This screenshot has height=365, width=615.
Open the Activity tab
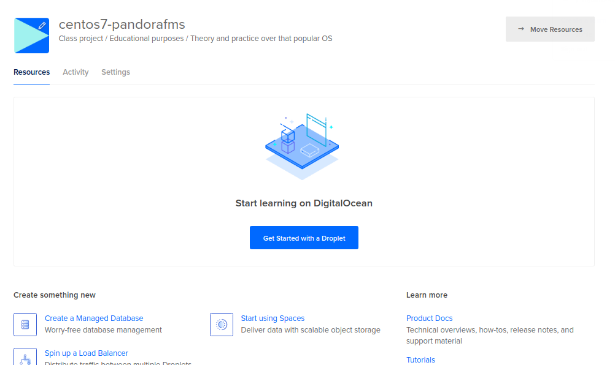click(x=75, y=72)
